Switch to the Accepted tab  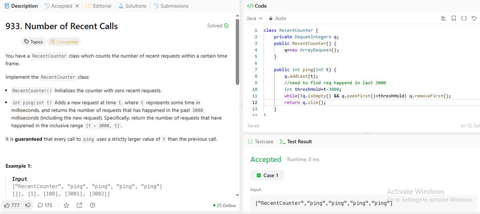59,6
